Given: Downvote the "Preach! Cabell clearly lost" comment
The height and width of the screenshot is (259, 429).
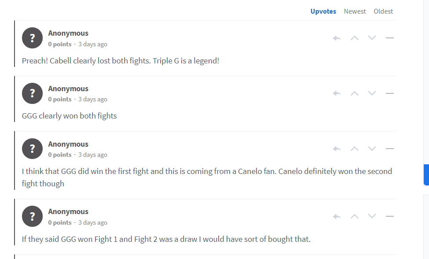Looking at the screenshot, I should click(x=372, y=37).
